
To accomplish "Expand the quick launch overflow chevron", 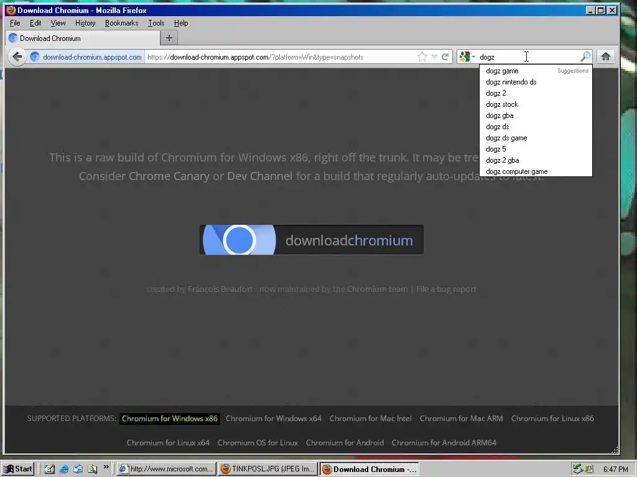I will tap(106, 467).
